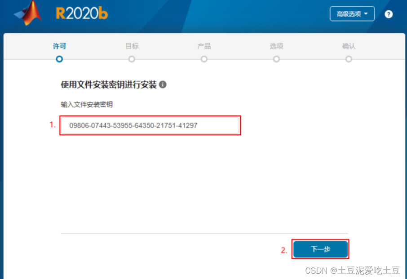Click the 使用文件安装密钥进行安装 heading
The height and width of the screenshot is (279, 407).
(x=109, y=84)
